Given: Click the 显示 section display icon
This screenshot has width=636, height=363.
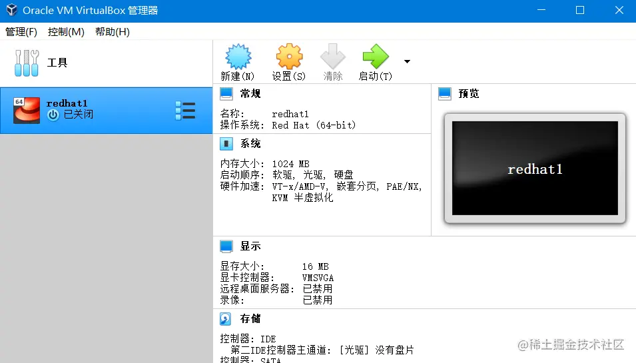Looking at the screenshot, I should [x=226, y=246].
